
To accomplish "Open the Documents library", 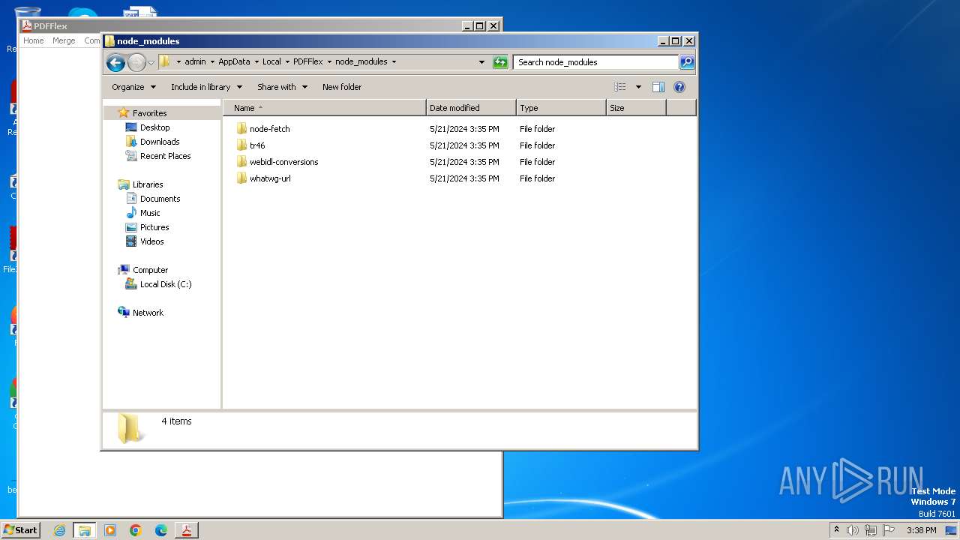I will (x=160, y=199).
